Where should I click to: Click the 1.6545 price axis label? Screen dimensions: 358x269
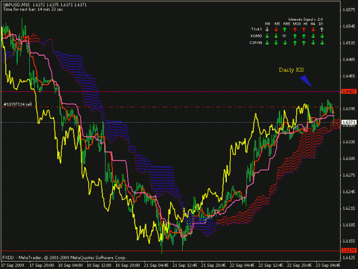[x=349, y=26]
